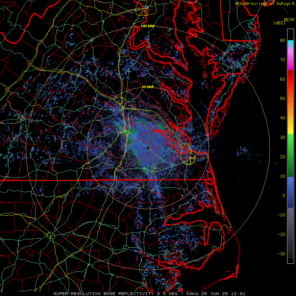
Task: Click the 10 value on the dBZ scale
Action: [283, 176]
